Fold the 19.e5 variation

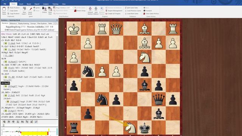coord(6,68)
